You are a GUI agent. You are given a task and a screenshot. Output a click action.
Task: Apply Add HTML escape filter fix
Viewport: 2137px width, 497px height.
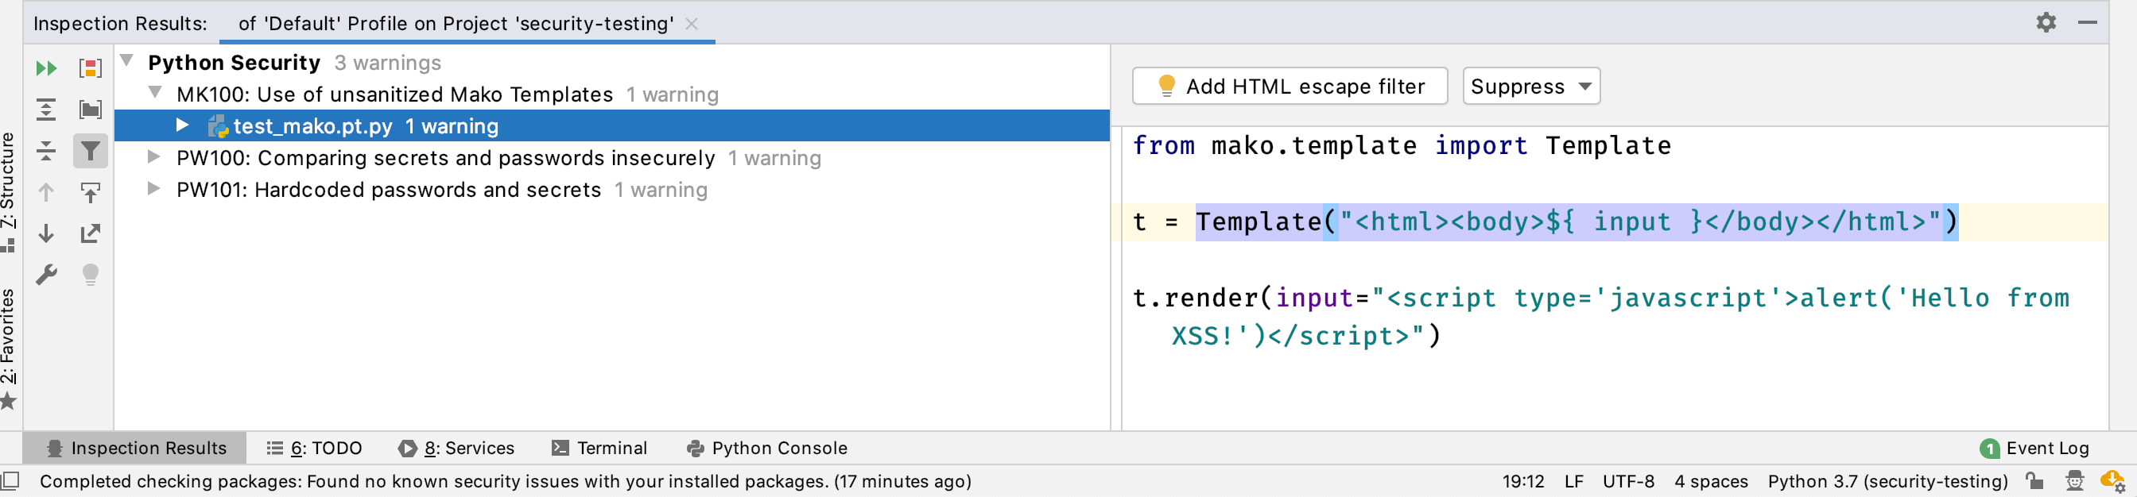[1290, 87]
